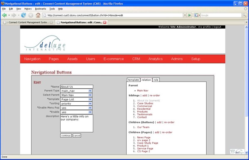
Task: Switch to the role tab
Action: [156, 80]
